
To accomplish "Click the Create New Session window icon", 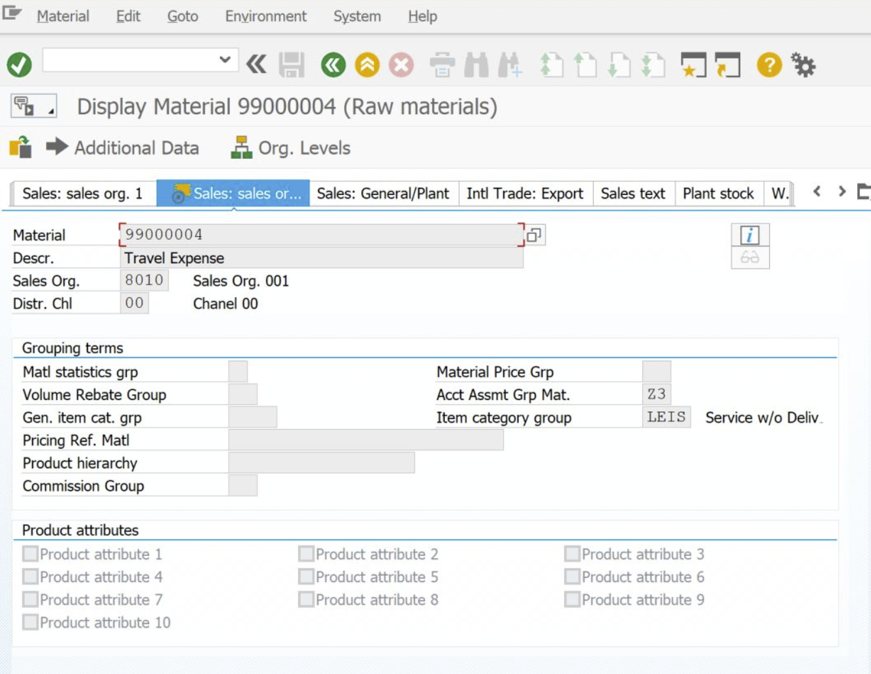I will [694, 65].
